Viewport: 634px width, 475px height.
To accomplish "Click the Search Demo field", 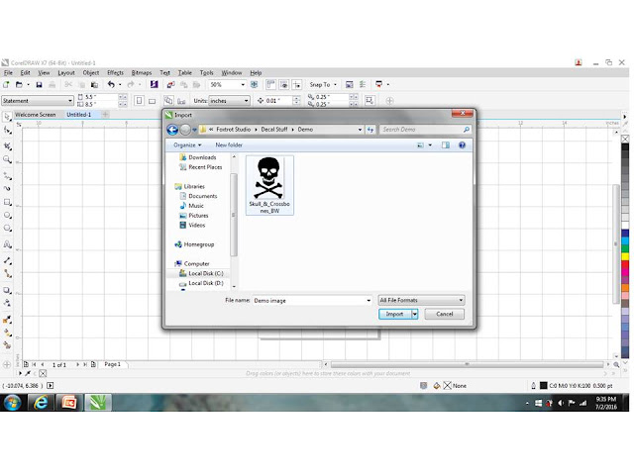I will tap(425, 130).
